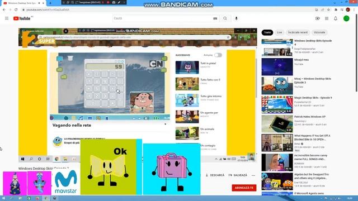Open the browser extensions puzzle icon
The height and width of the screenshot is (201, 358).
click(336, 10)
